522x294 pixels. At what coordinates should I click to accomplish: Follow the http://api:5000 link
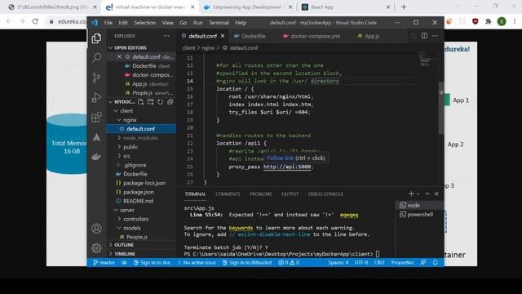tap(287, 167)
